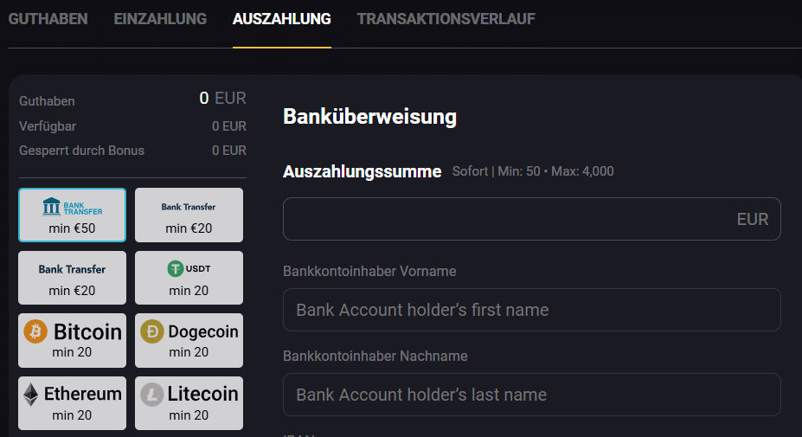This screenshot has height=437, width=802.
Task: Switch to the Guthaben tab
Action: pyautogui.click(x=48, y=19)
